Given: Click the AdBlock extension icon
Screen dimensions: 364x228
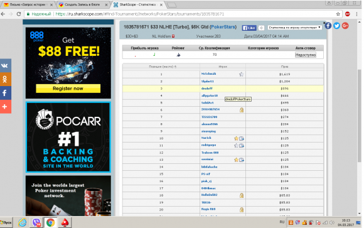Looking at the screenshot, I should [348, 14].
